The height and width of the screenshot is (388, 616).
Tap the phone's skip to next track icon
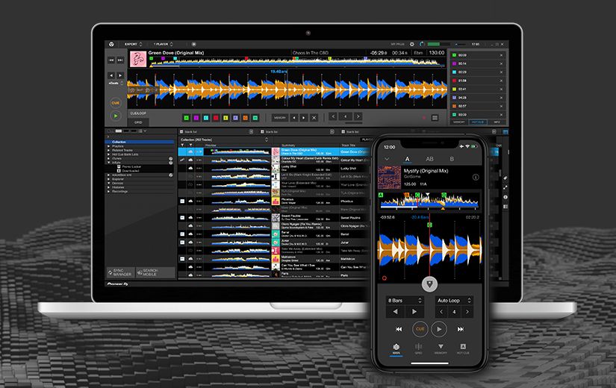(461, 328)
